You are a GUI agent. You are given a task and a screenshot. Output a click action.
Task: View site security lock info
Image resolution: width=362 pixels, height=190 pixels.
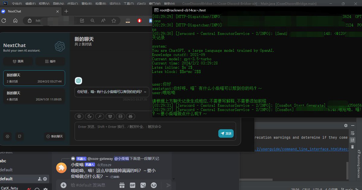29,21
